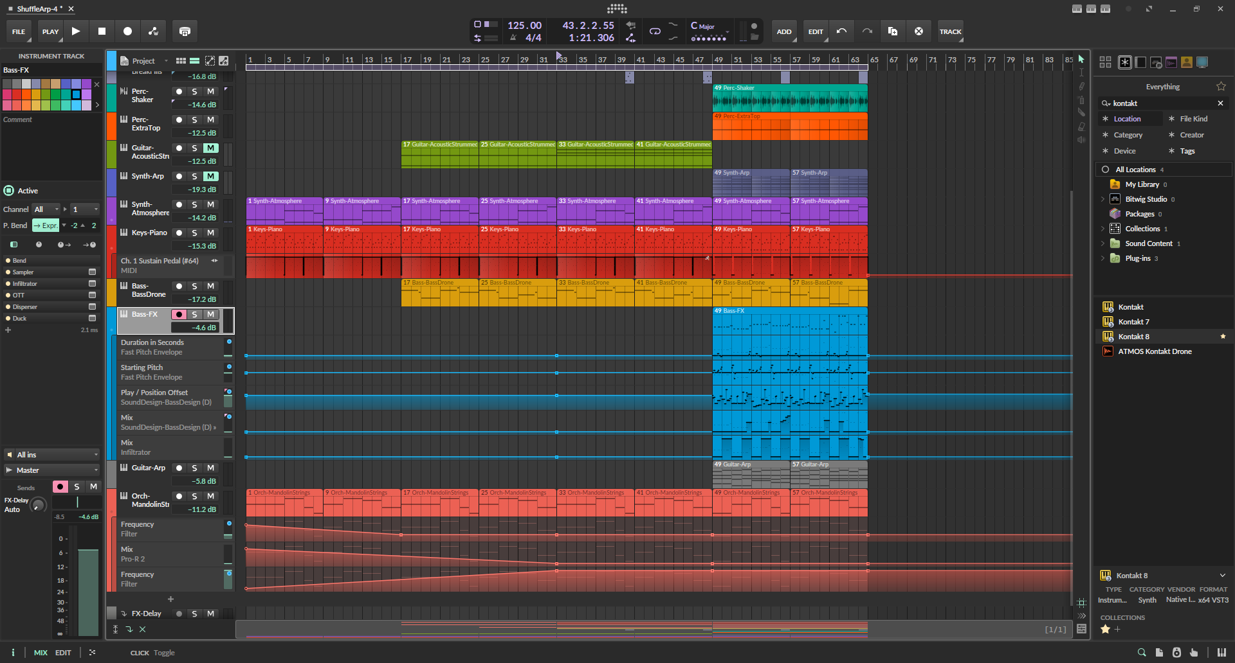Image resolution: width=1235 pixels, height=663 pixels.
Task: Toggle the arranger loop icon
Action: click(x=655, y=31)
